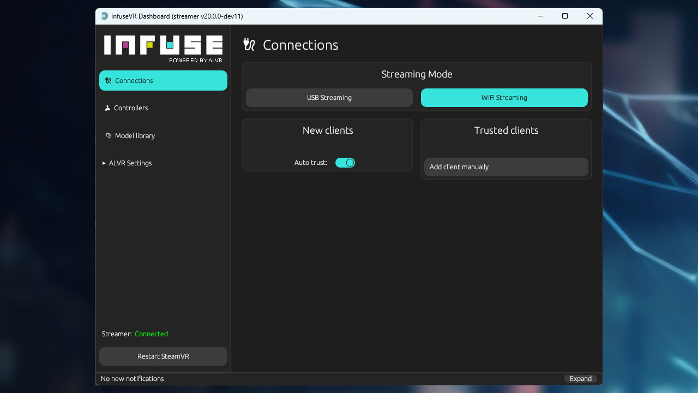
Task: Click the INFUSE logo in the sidebar
Action: coord(163,47)
